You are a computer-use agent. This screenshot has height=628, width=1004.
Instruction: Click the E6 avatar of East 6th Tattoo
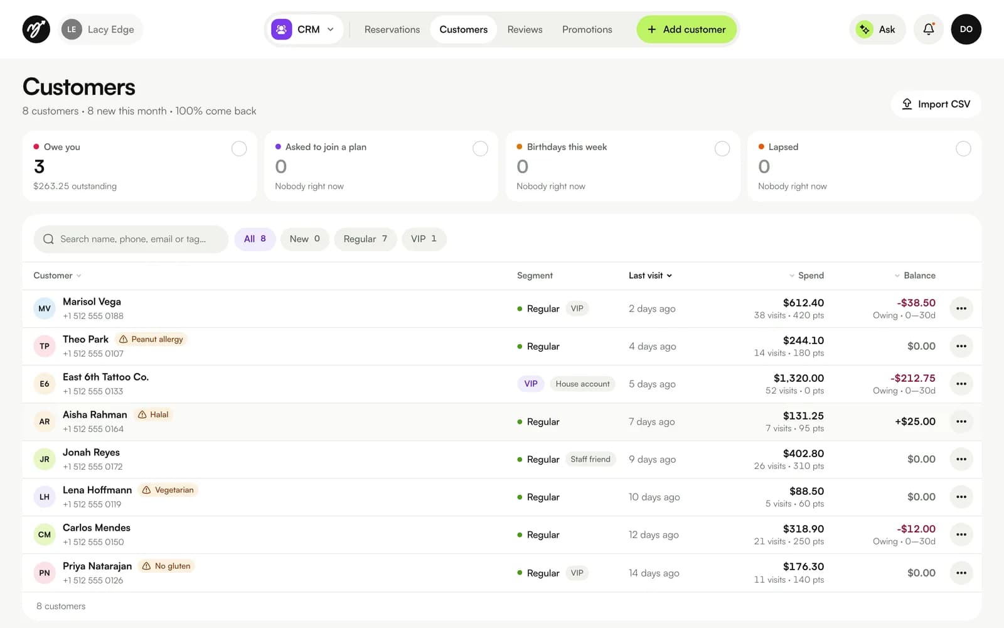45,384
